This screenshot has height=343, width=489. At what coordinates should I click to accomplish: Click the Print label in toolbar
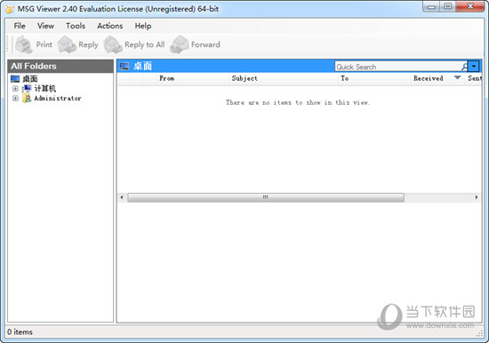(44, 44)
